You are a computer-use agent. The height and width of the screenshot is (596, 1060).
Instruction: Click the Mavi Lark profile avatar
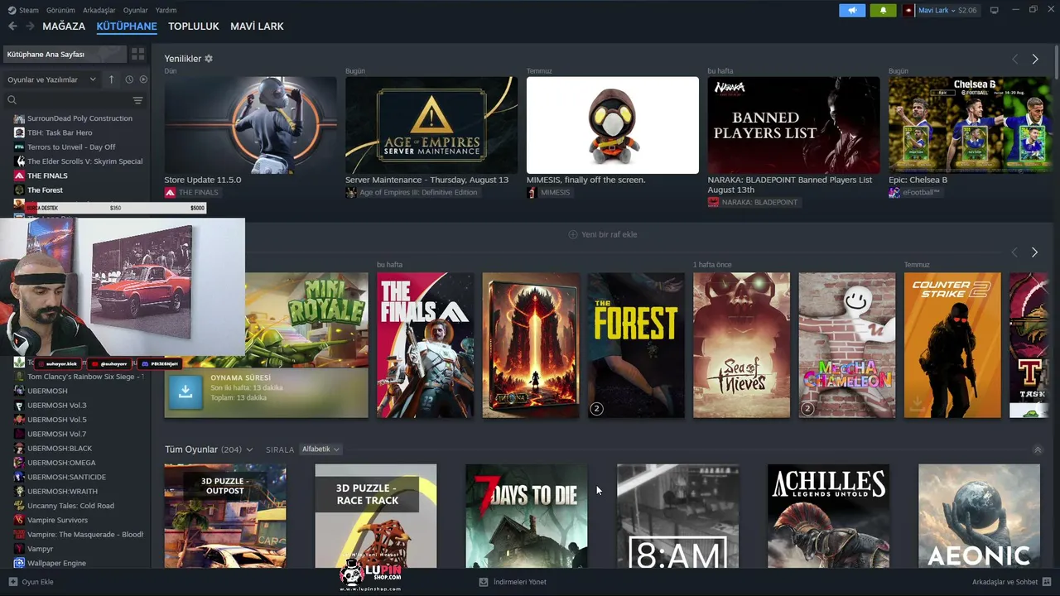click(x=908, y=10)
